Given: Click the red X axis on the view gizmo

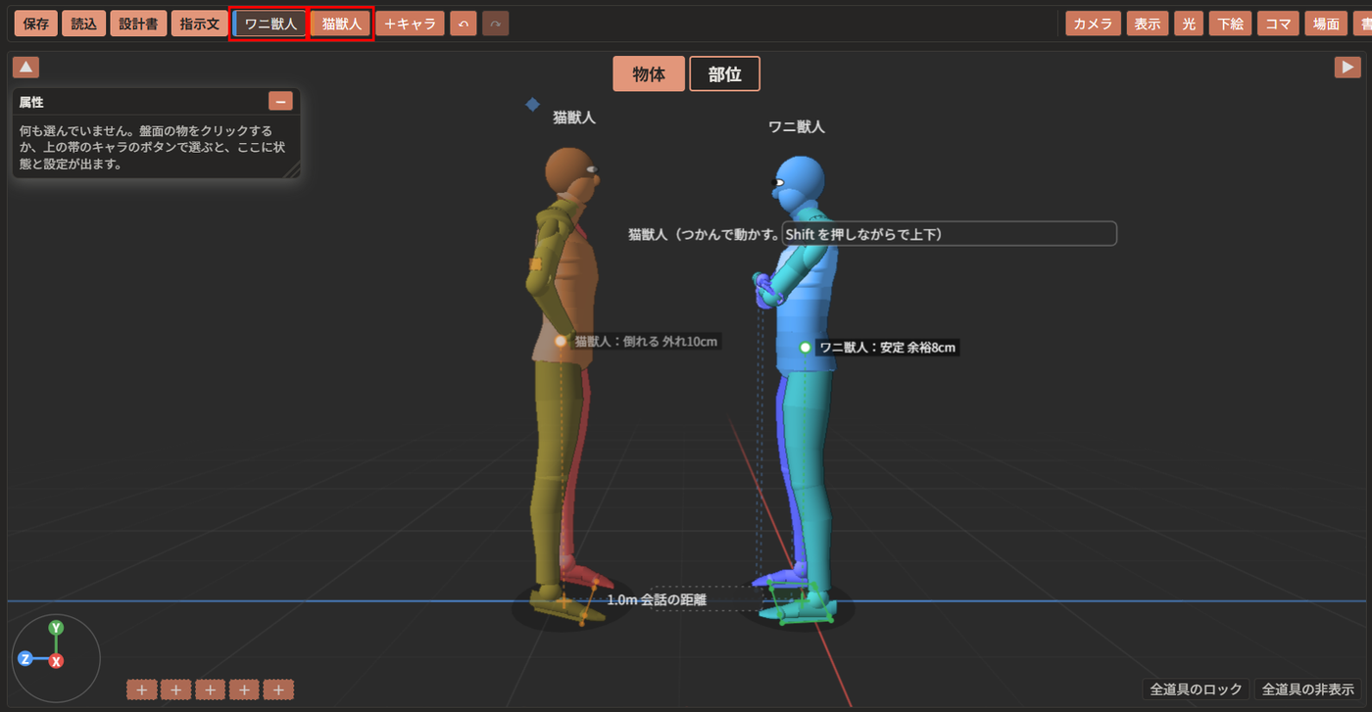Looking at the screenshot, I should [x=57, y=661].
